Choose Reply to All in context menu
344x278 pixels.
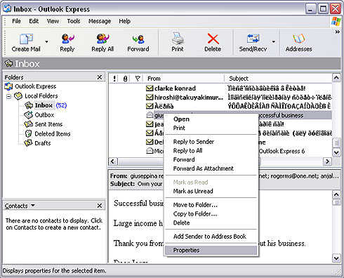[x=187, y=150]
